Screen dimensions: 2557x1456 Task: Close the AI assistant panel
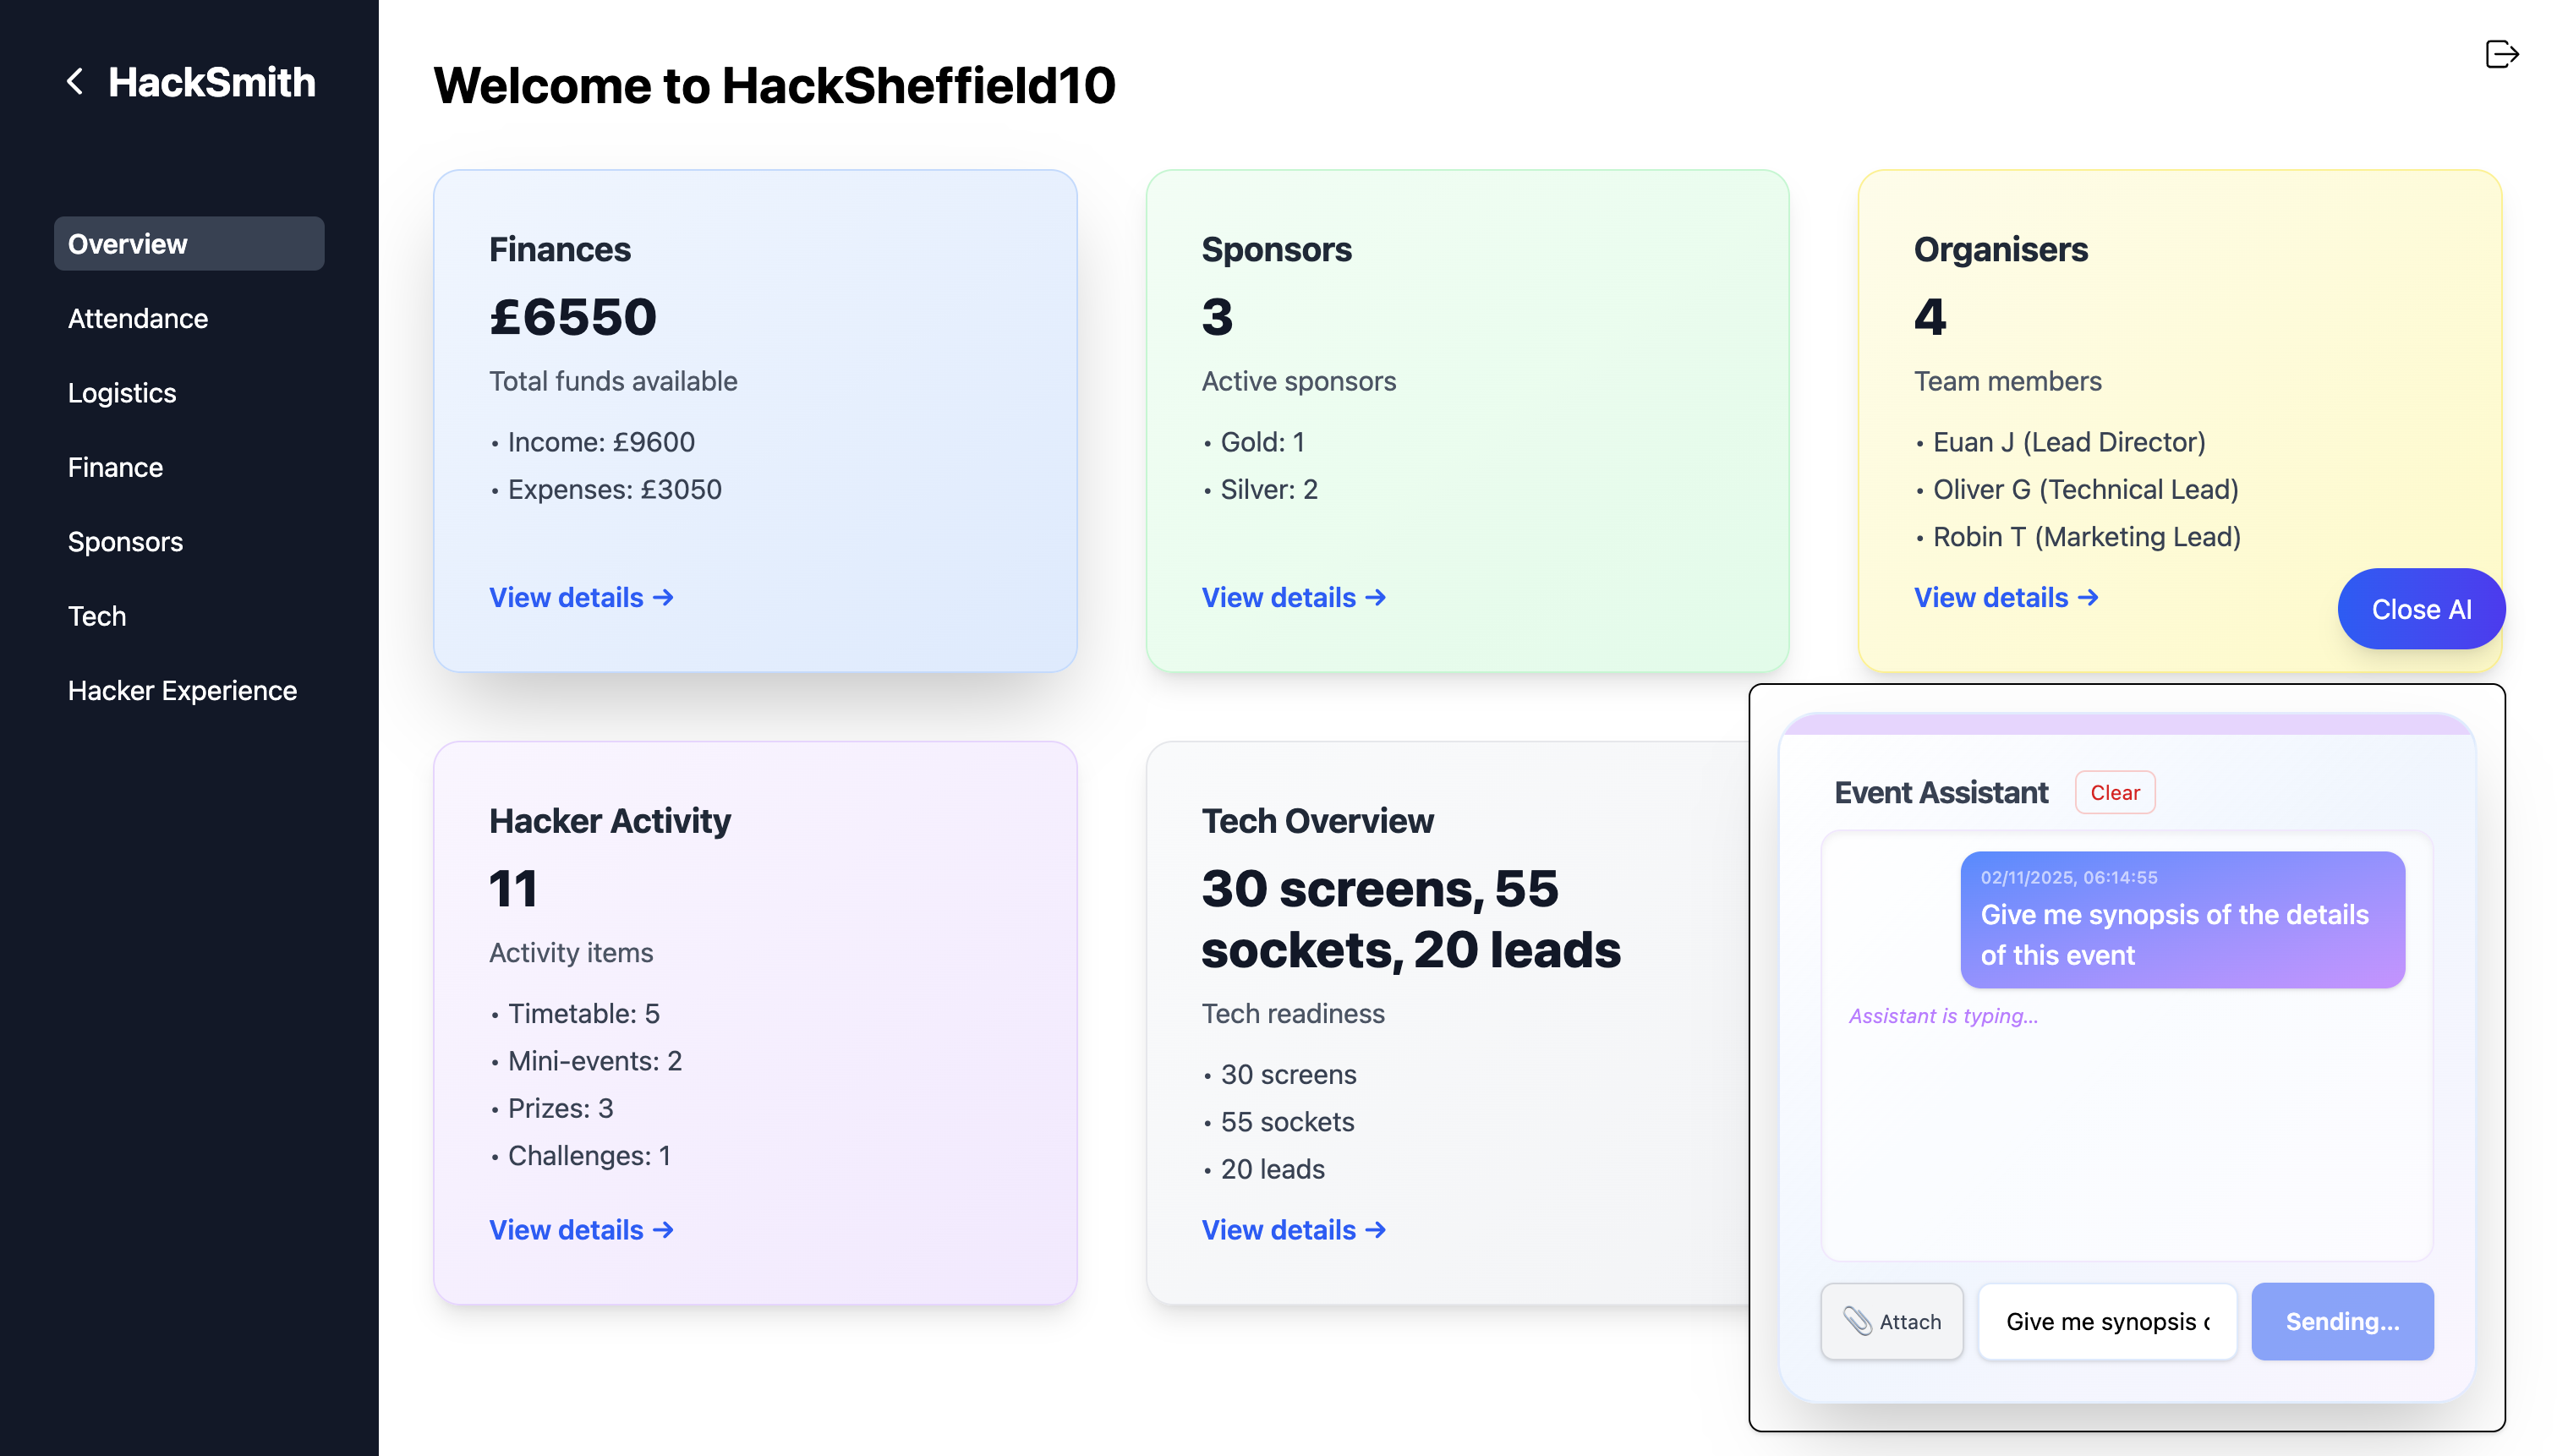(x=2420, y=609)
